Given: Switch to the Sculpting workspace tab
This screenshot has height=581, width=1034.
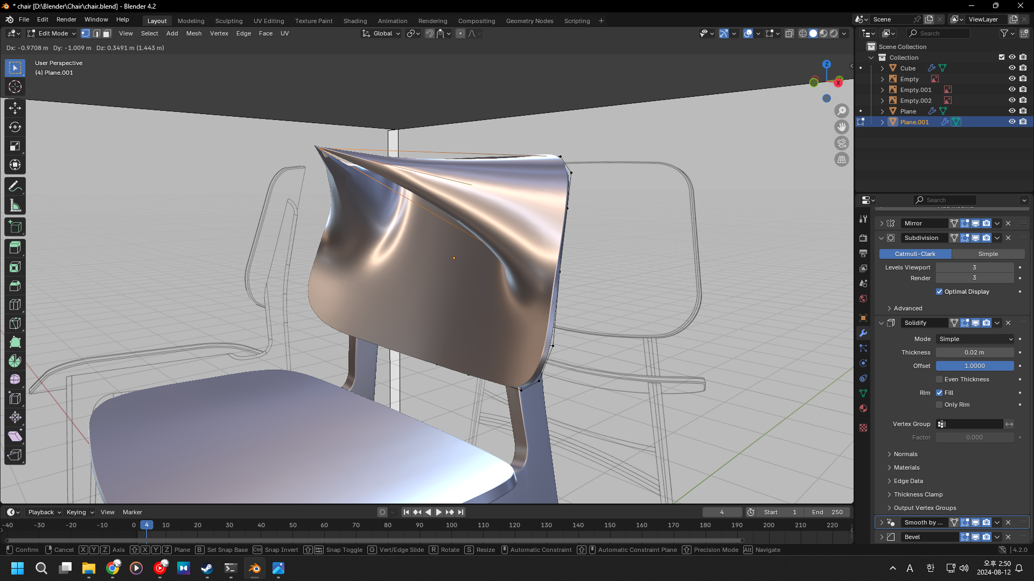Looking at the screenshot, I should 229,21.
